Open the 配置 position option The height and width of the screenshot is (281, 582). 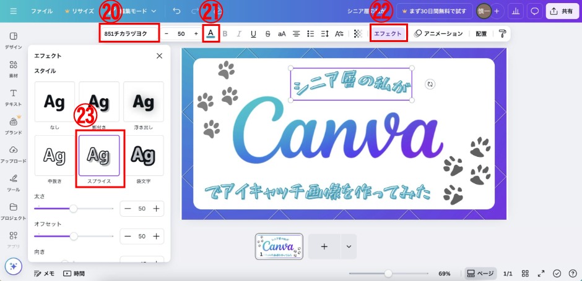481,34
